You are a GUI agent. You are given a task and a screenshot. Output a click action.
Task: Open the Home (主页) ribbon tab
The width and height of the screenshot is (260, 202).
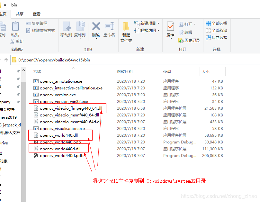click(4, 14)
